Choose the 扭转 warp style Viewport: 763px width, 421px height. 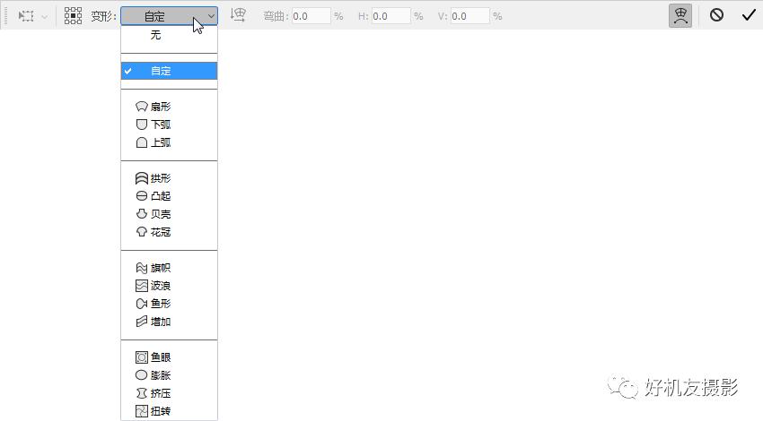pyautogui.click(x=169, y=411)
